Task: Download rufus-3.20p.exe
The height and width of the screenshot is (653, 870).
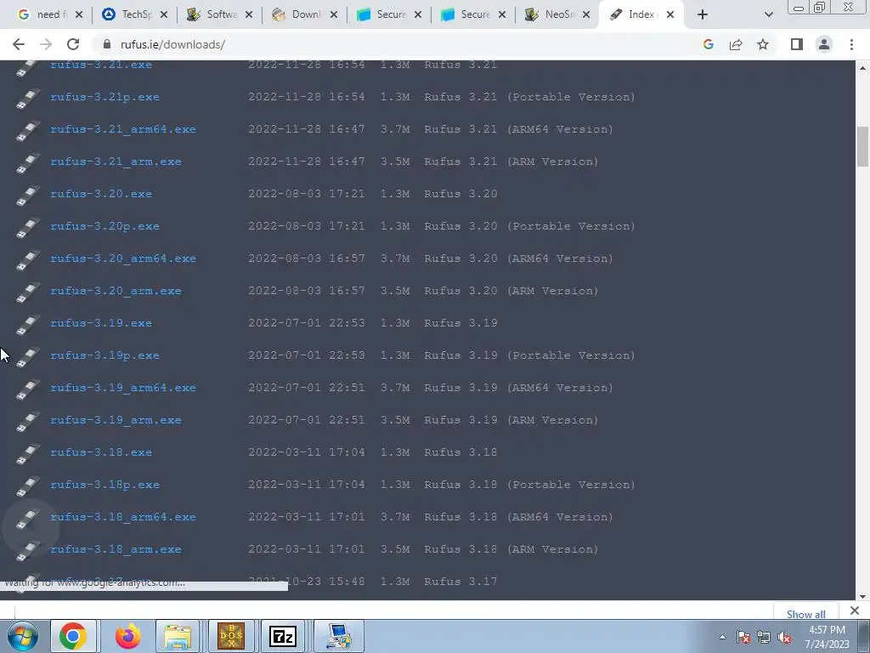Action: tap(105, 226)
